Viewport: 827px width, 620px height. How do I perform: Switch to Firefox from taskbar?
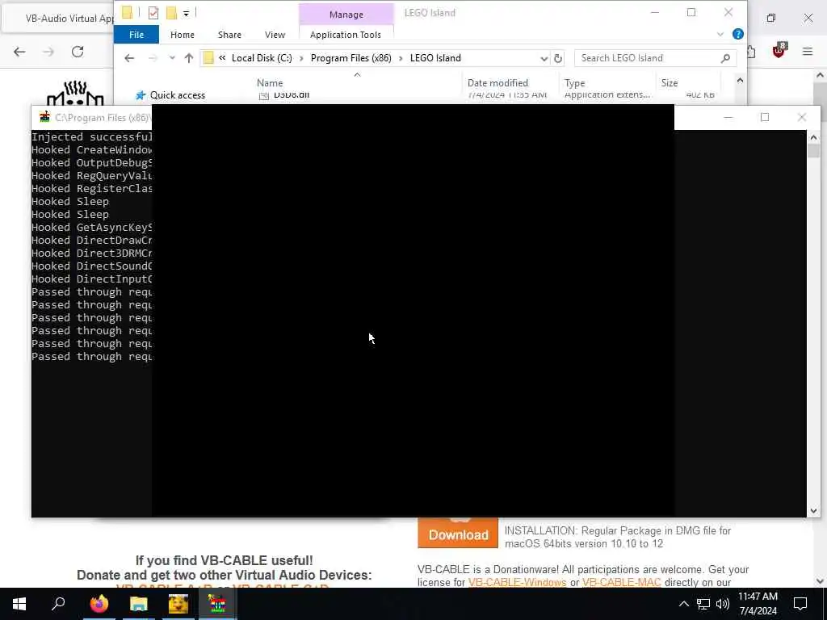click(x=99, y=604)
